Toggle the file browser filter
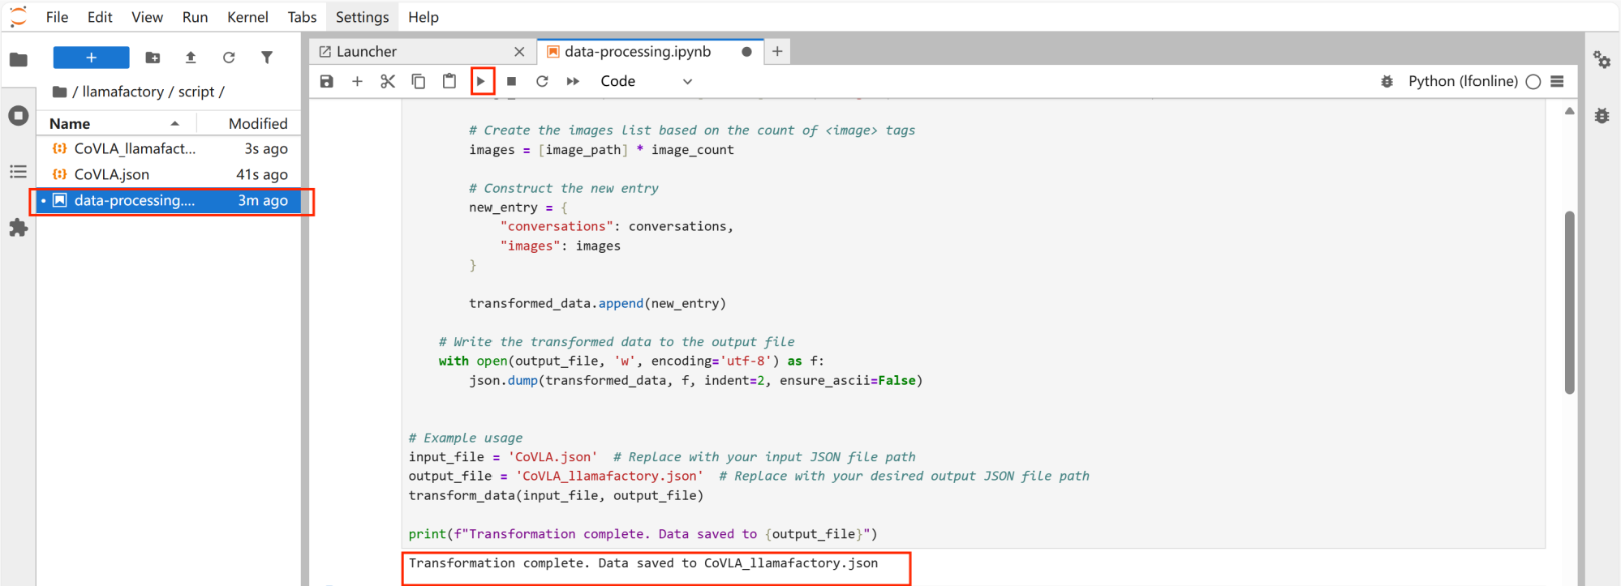 coord(267,58)
